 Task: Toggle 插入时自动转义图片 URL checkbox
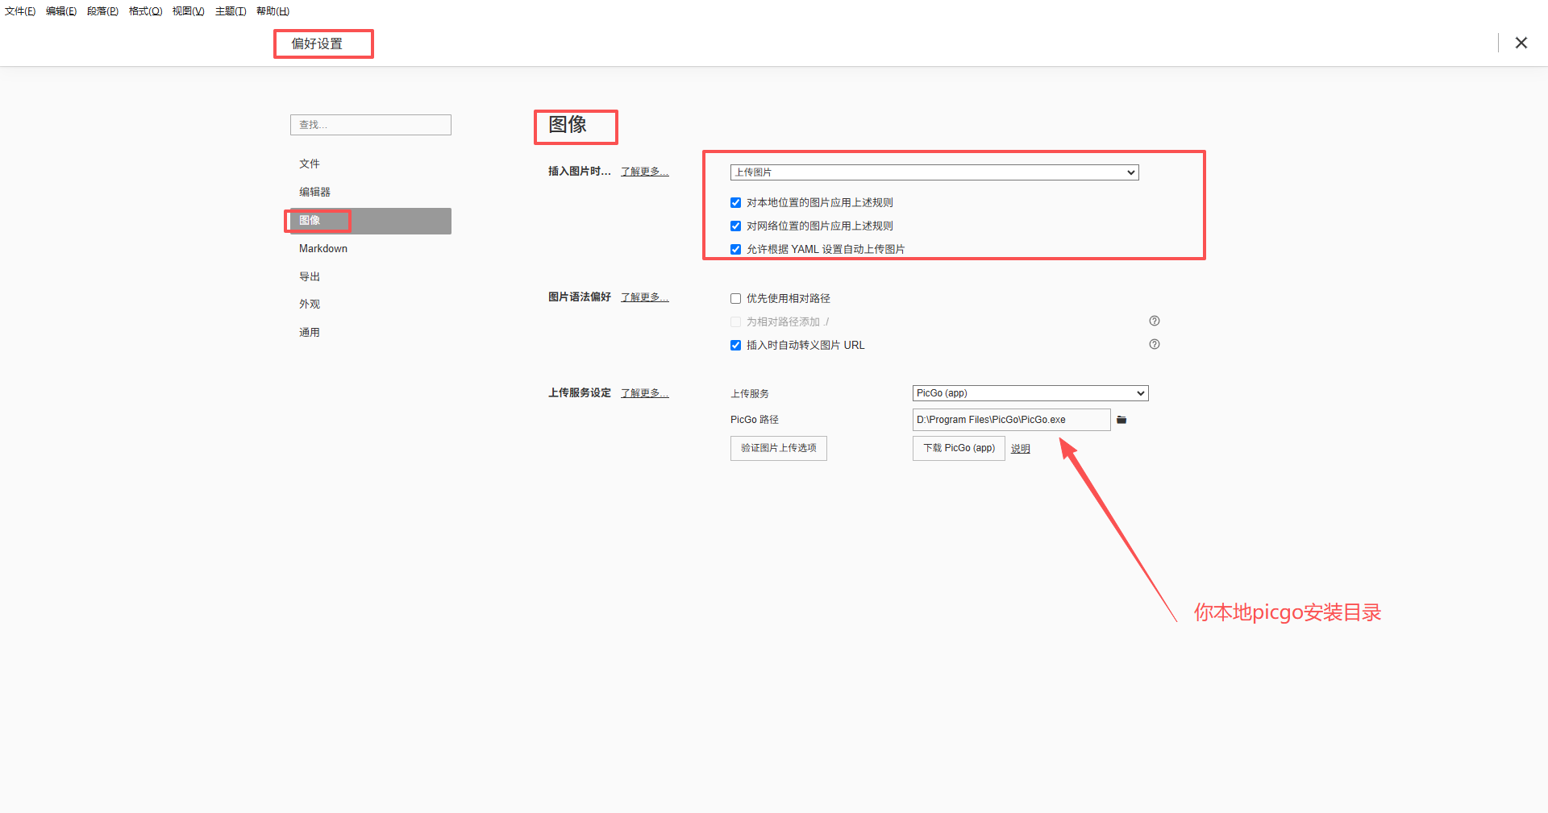coord(735,346)
